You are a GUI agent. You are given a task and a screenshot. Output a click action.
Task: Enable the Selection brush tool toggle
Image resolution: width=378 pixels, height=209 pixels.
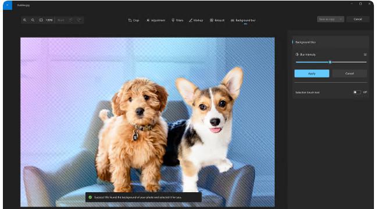(357, 92)
